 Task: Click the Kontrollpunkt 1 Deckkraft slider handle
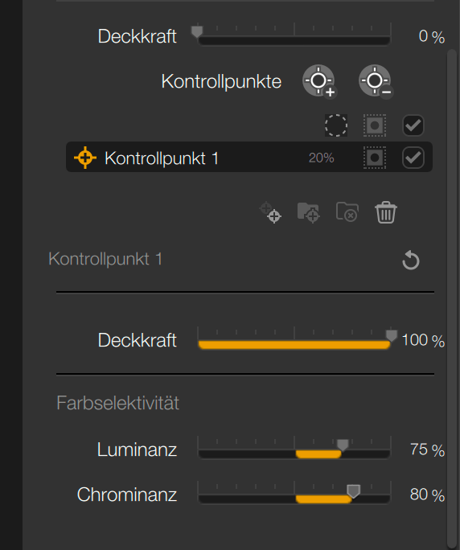tap(391, 335)
